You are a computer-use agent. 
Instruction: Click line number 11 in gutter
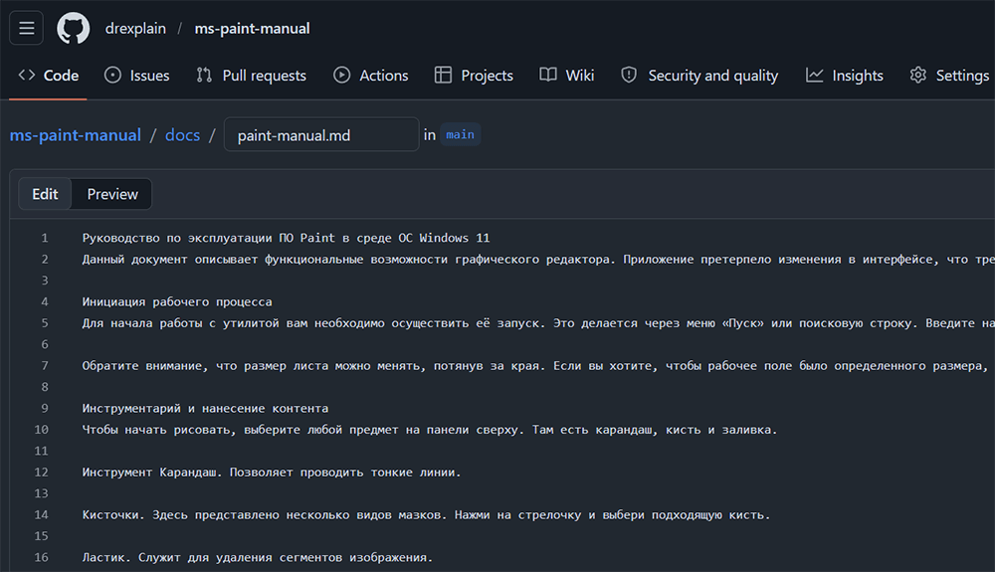(x=41, y=451)
